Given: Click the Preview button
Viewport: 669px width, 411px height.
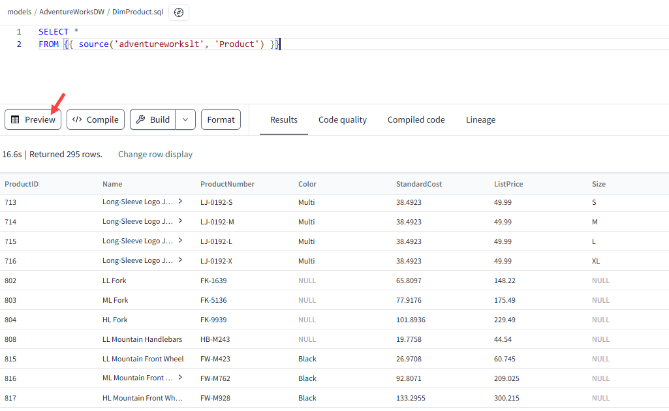Looking at the screenshot, I should coord(33,119).
